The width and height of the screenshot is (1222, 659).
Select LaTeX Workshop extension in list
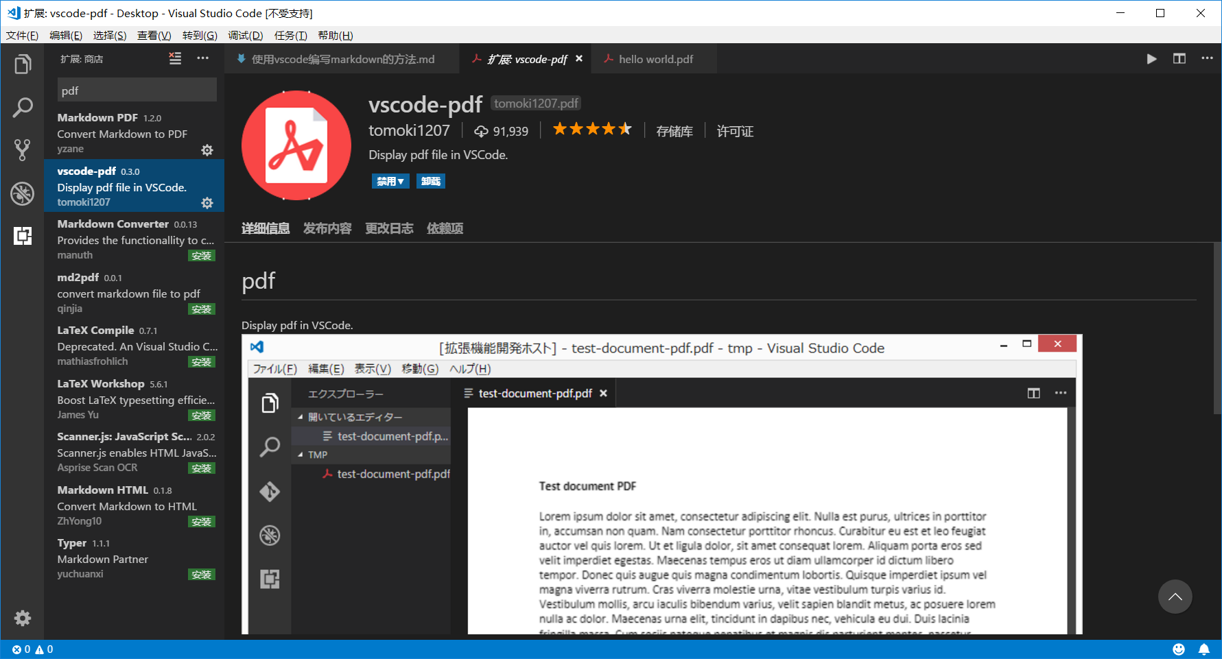click(x=134, y=398)
